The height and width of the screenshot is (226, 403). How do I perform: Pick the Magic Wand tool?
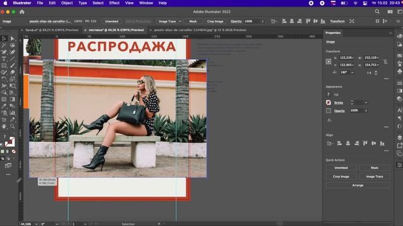point(4,45)
